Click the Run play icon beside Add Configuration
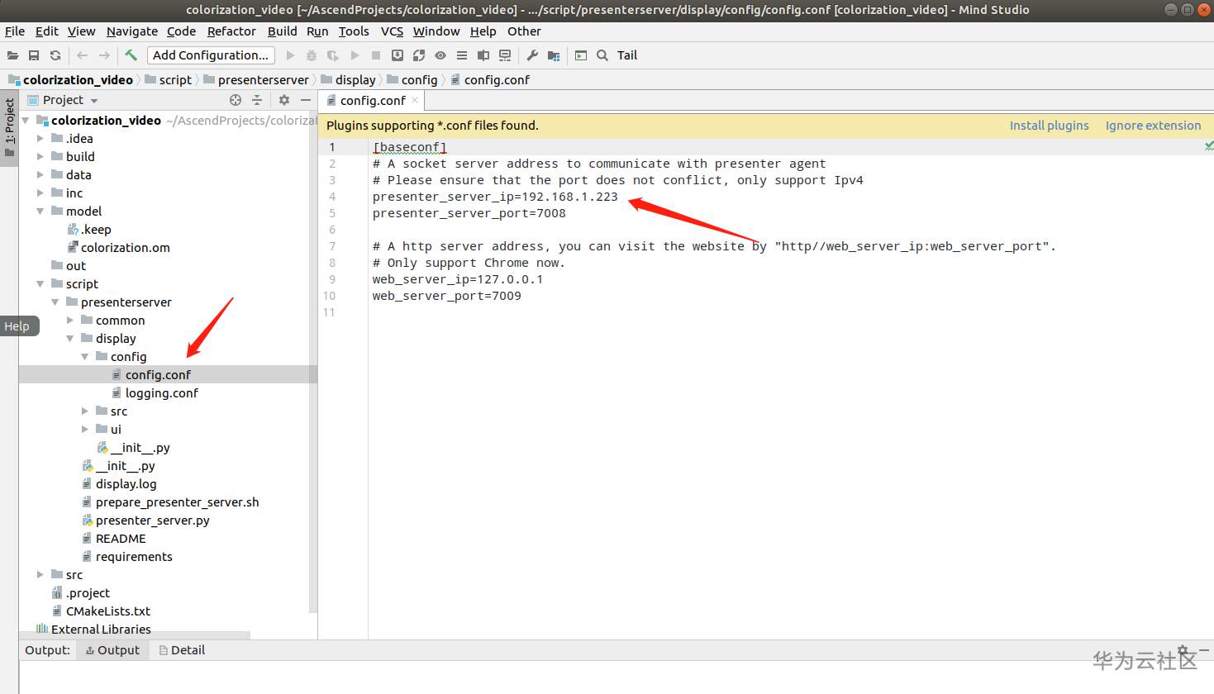Viewport: 1214px width, 694px height. point(290,55)
